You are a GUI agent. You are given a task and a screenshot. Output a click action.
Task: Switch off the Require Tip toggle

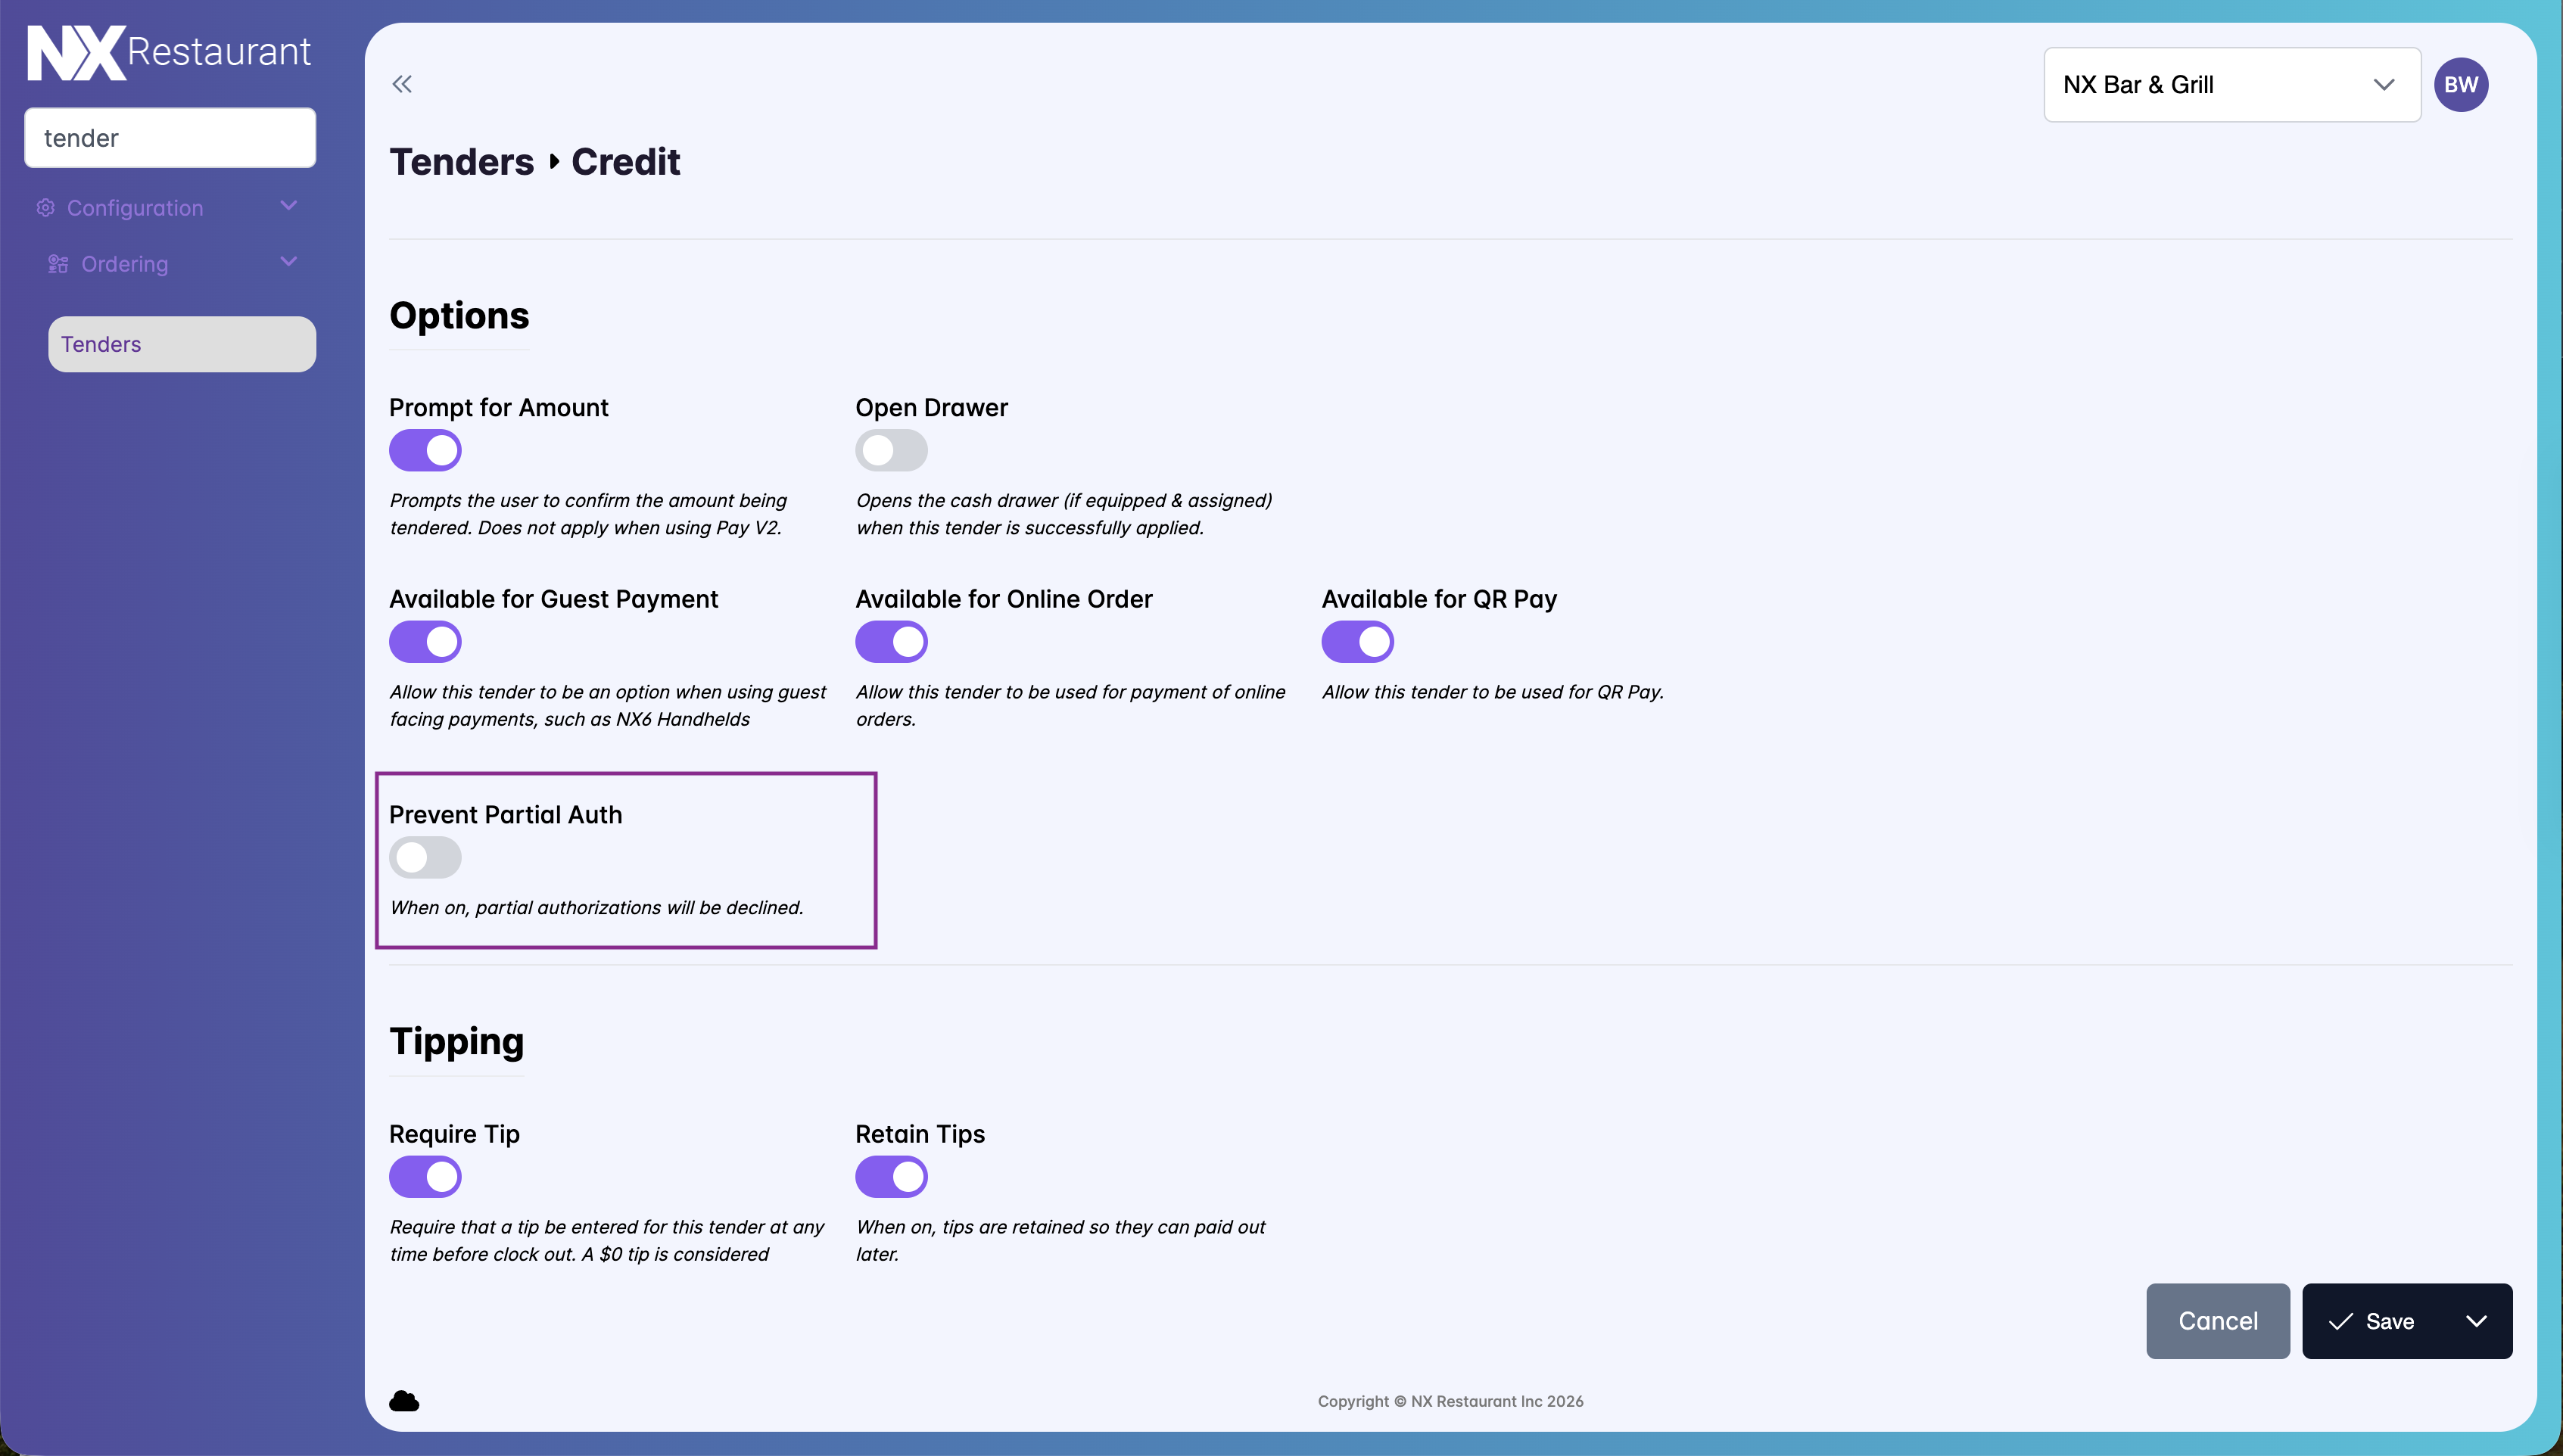click(425, 1177)
